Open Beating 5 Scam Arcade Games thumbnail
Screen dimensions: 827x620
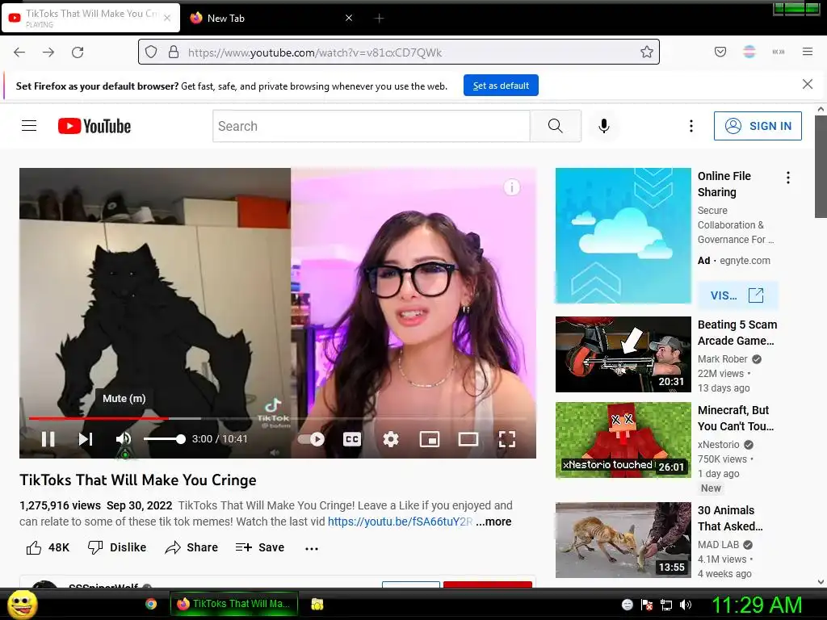coord(623,354)
